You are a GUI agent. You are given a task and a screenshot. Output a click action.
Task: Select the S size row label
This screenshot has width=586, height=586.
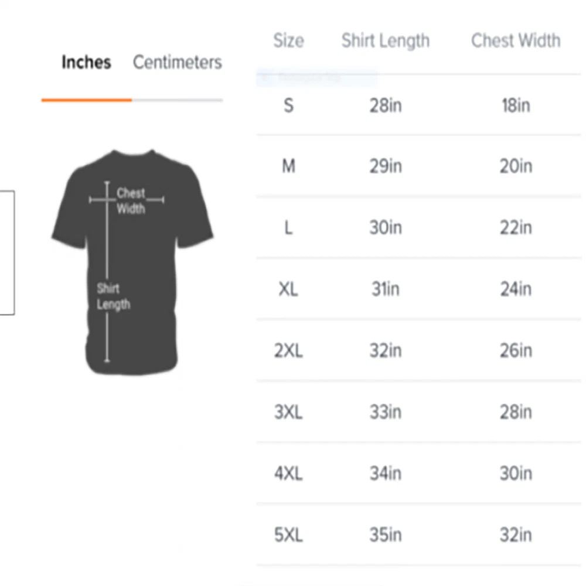pyautogui.click(x=288, y=105)
